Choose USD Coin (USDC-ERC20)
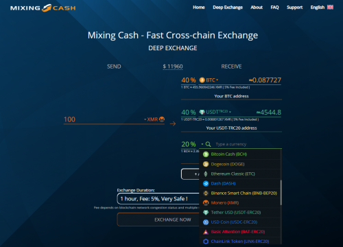This screenshot has width=343, height=247. pos(239,222)
